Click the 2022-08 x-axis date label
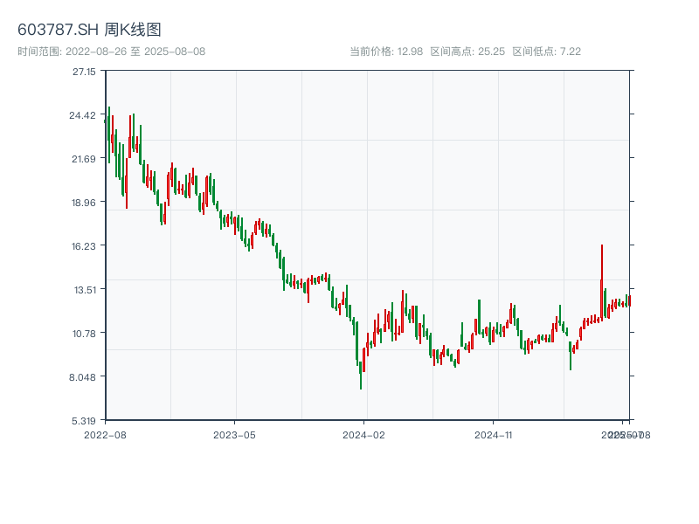This screenshot has width=699, height=524. [x=105, y=434]
